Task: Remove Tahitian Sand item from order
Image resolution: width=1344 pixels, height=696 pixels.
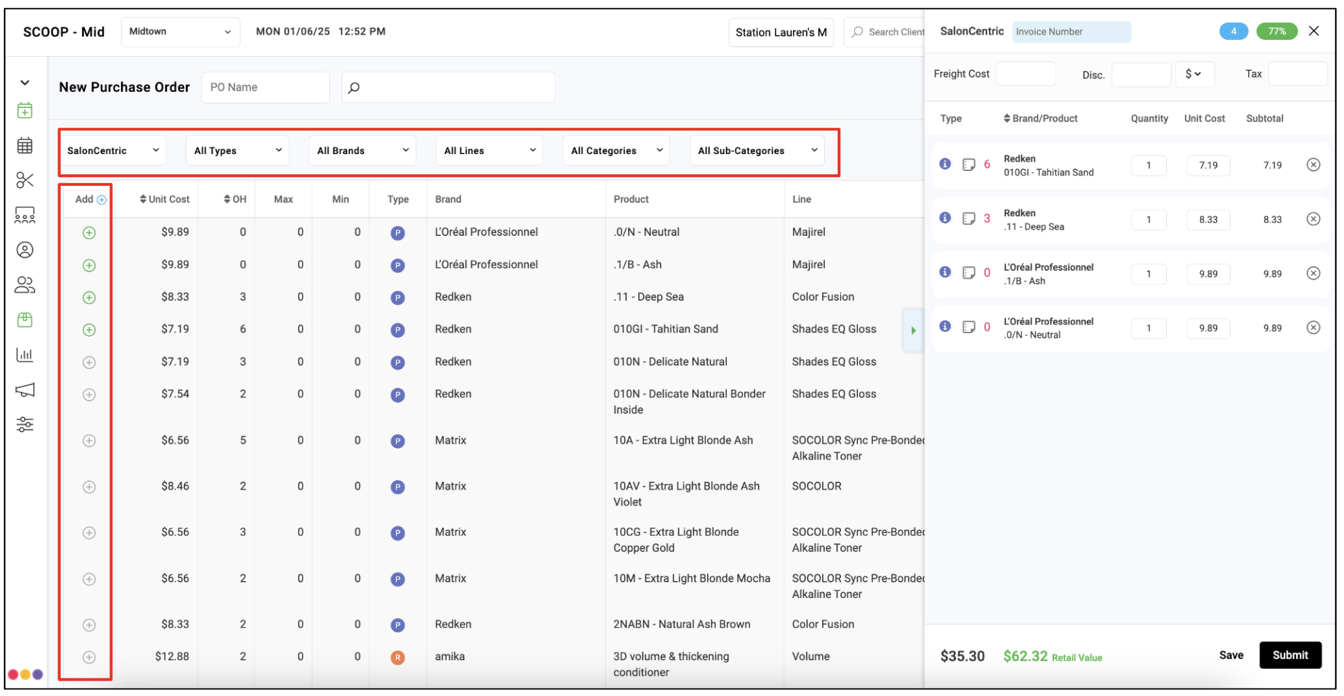Action: pyautogui.click(x=1314, y=165)
